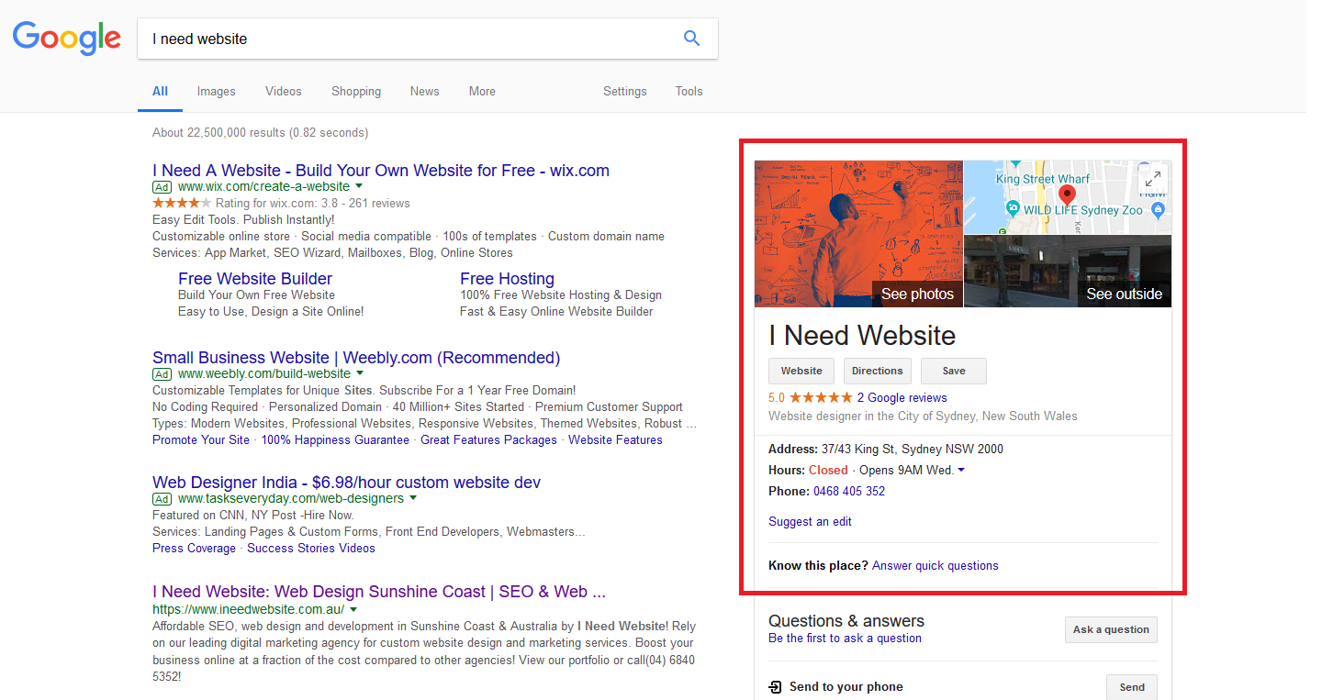Open See outside street view thumbnail
The height and width of the screenshot is (700, 1322).
coord(1068,271)
